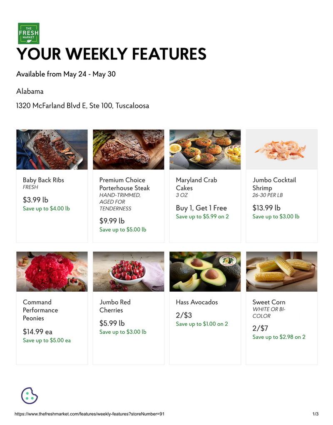The height and width of the screenshot is (425, 333).
Task: Click the $13.99 lb shrimp price
Action: 266,208
